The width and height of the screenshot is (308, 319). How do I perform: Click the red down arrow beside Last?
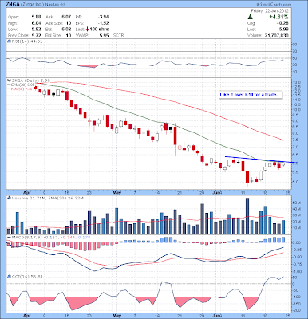(87, 30)
